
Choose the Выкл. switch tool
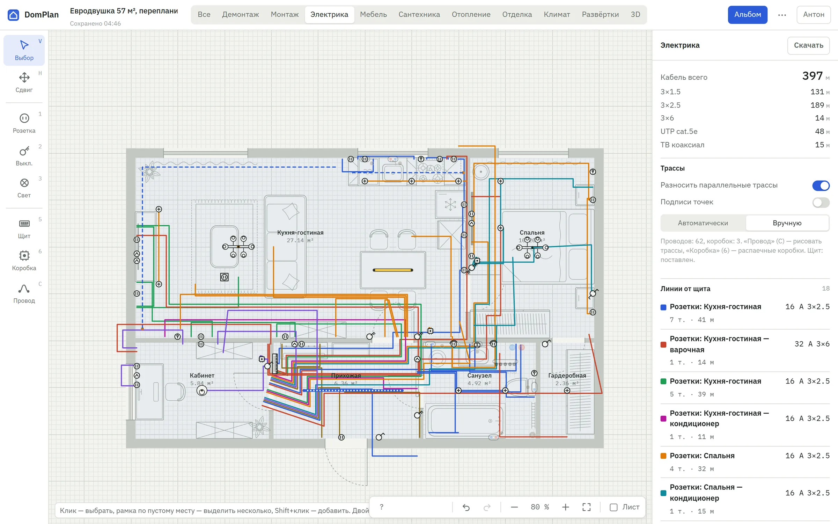24,156
